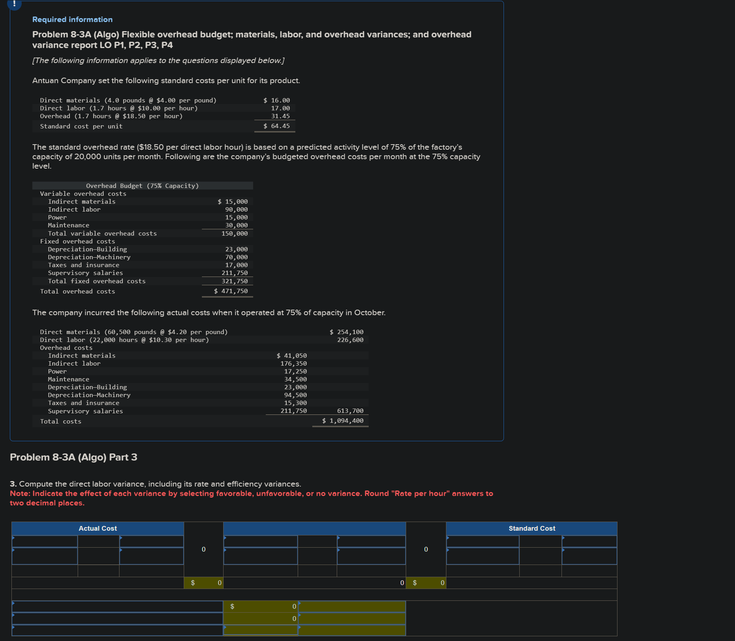Open first variance name dropdown in bottom section
735x641 pixels.
tap(118, 606)
